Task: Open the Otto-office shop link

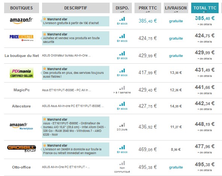Action: [21, 167]
